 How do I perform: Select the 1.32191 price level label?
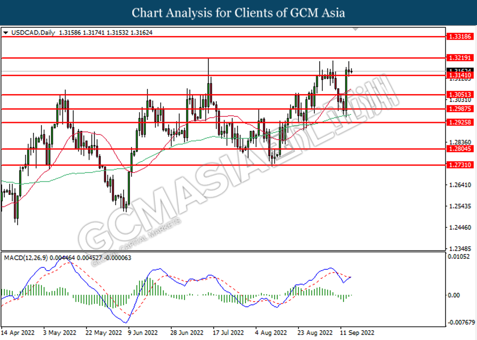click(460, 58)
